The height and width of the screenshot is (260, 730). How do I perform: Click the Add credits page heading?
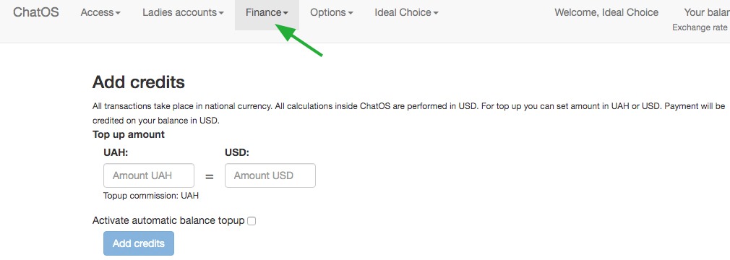tap(139, 82)
